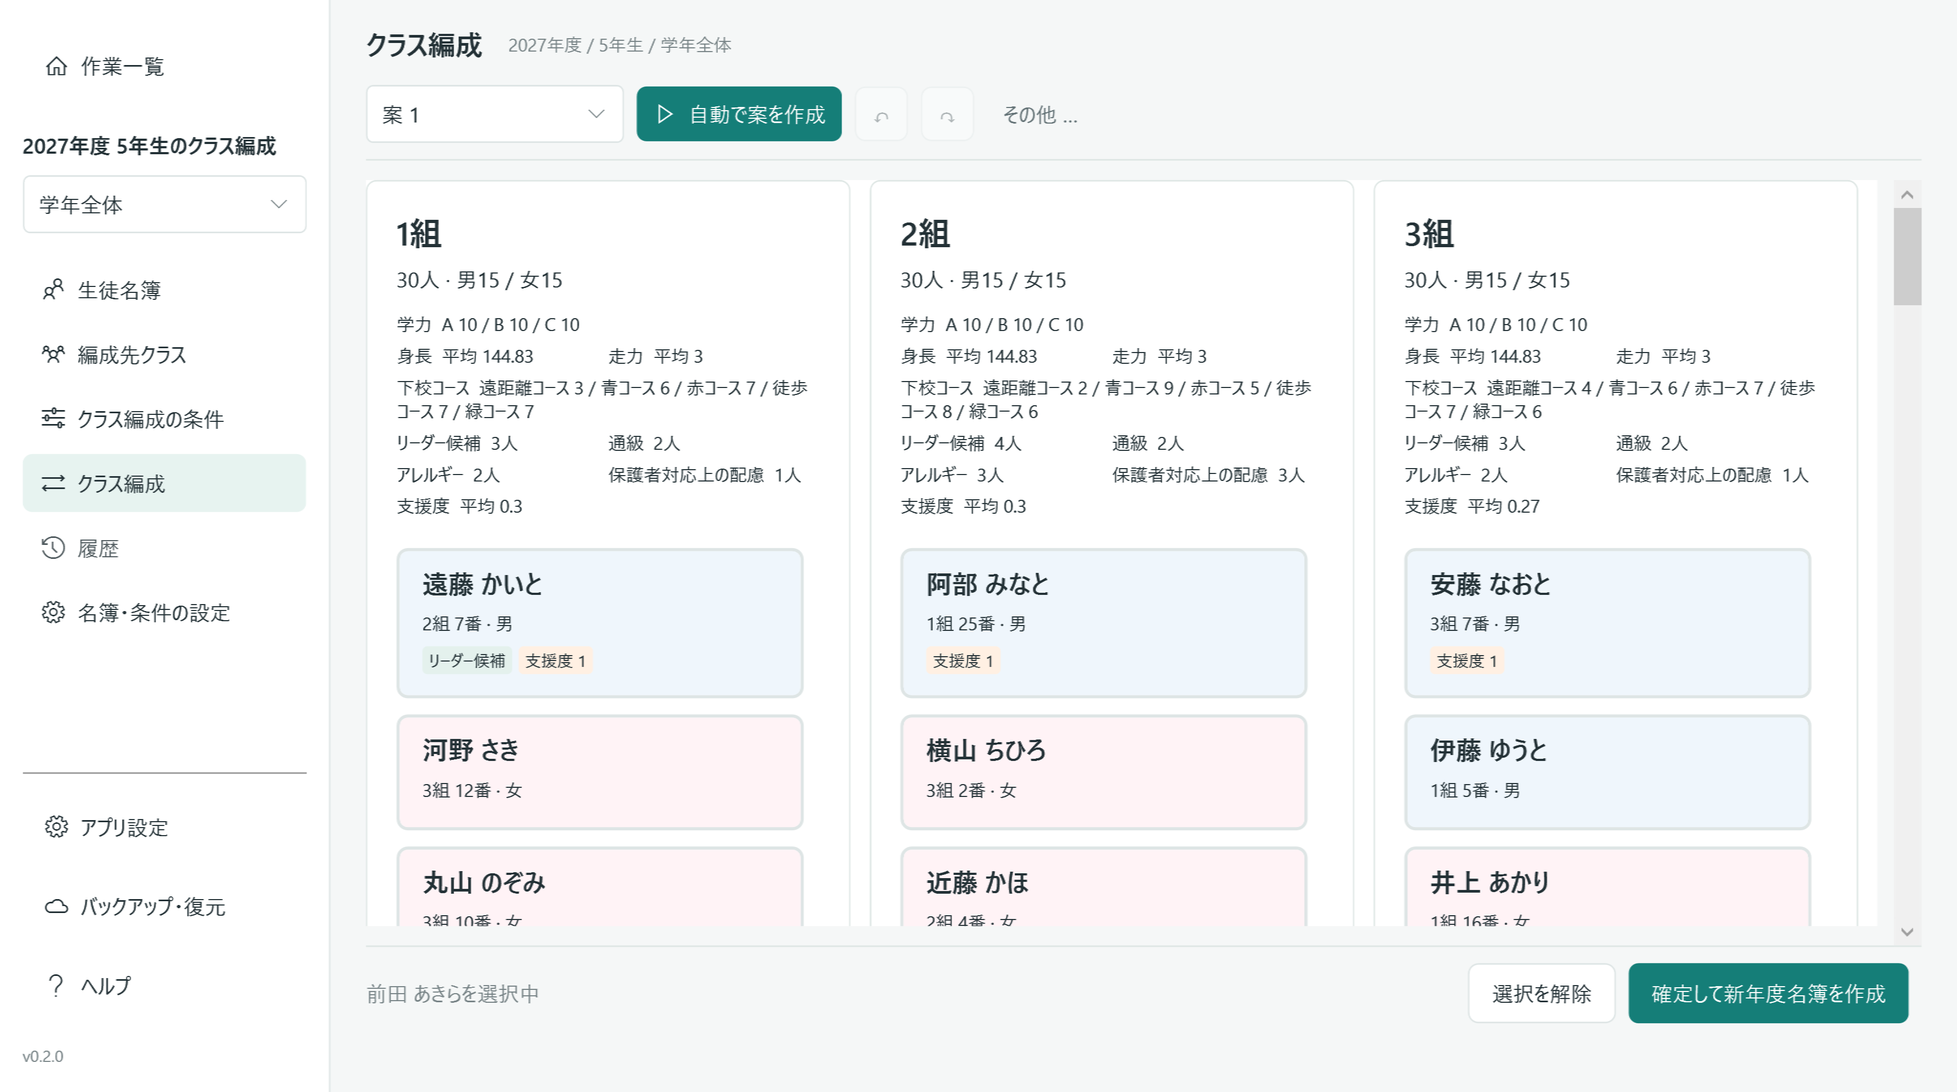Click the play icon in 自動で案を作成
Image resolution: width=1957 pixels, height=1092 pixels.
[666, 114]
